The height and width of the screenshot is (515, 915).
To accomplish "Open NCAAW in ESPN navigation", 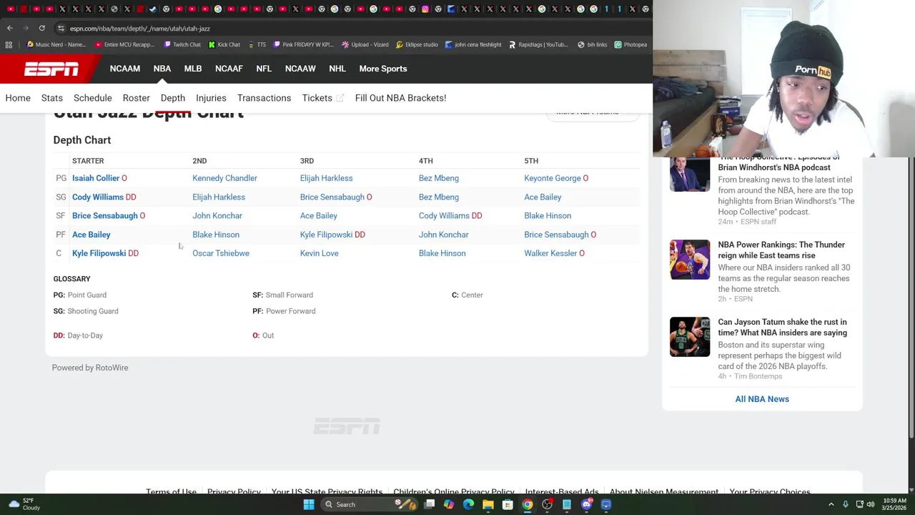I will 300,69.
